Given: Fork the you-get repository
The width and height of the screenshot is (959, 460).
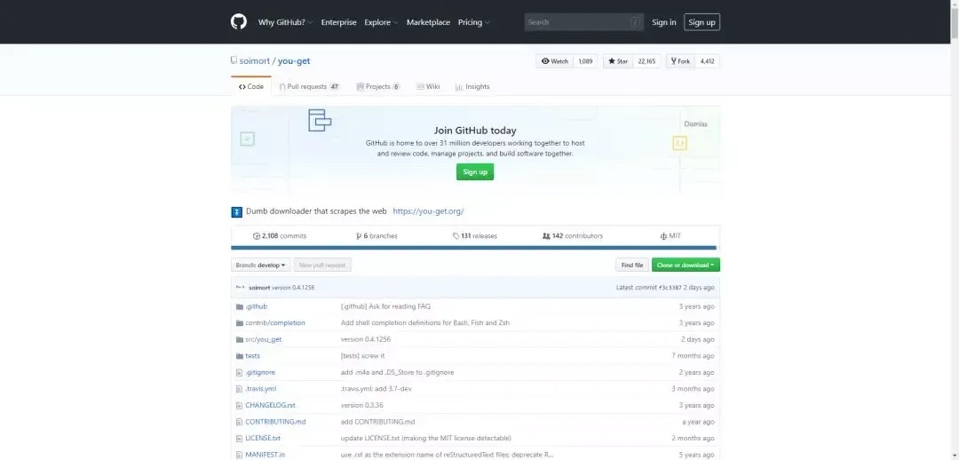Looking at the screenshot, I should [680, 61].
